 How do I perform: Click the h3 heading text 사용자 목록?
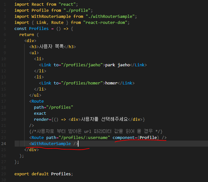click(51, 47)
